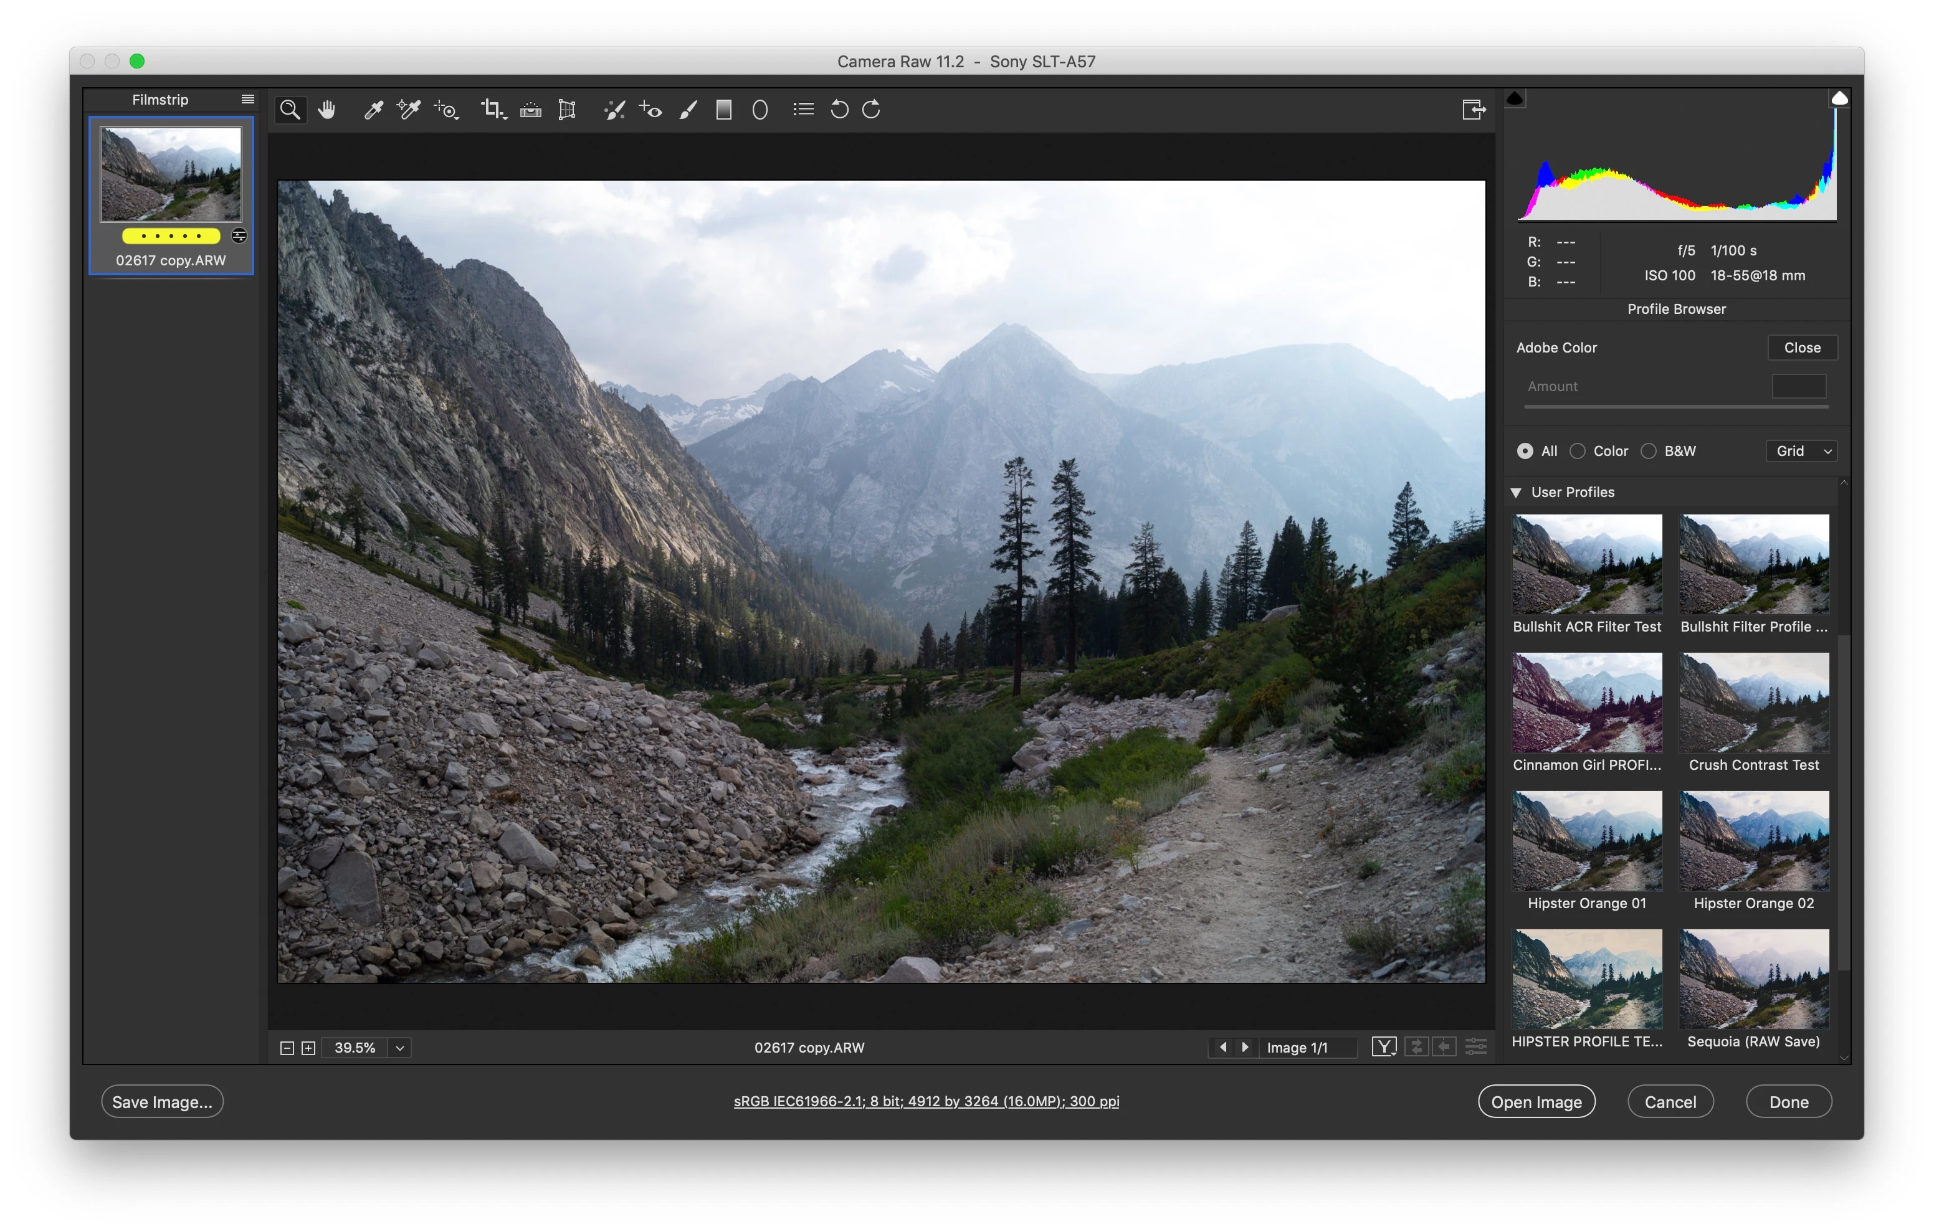Select the Radial Filter tool

(760, 109)
